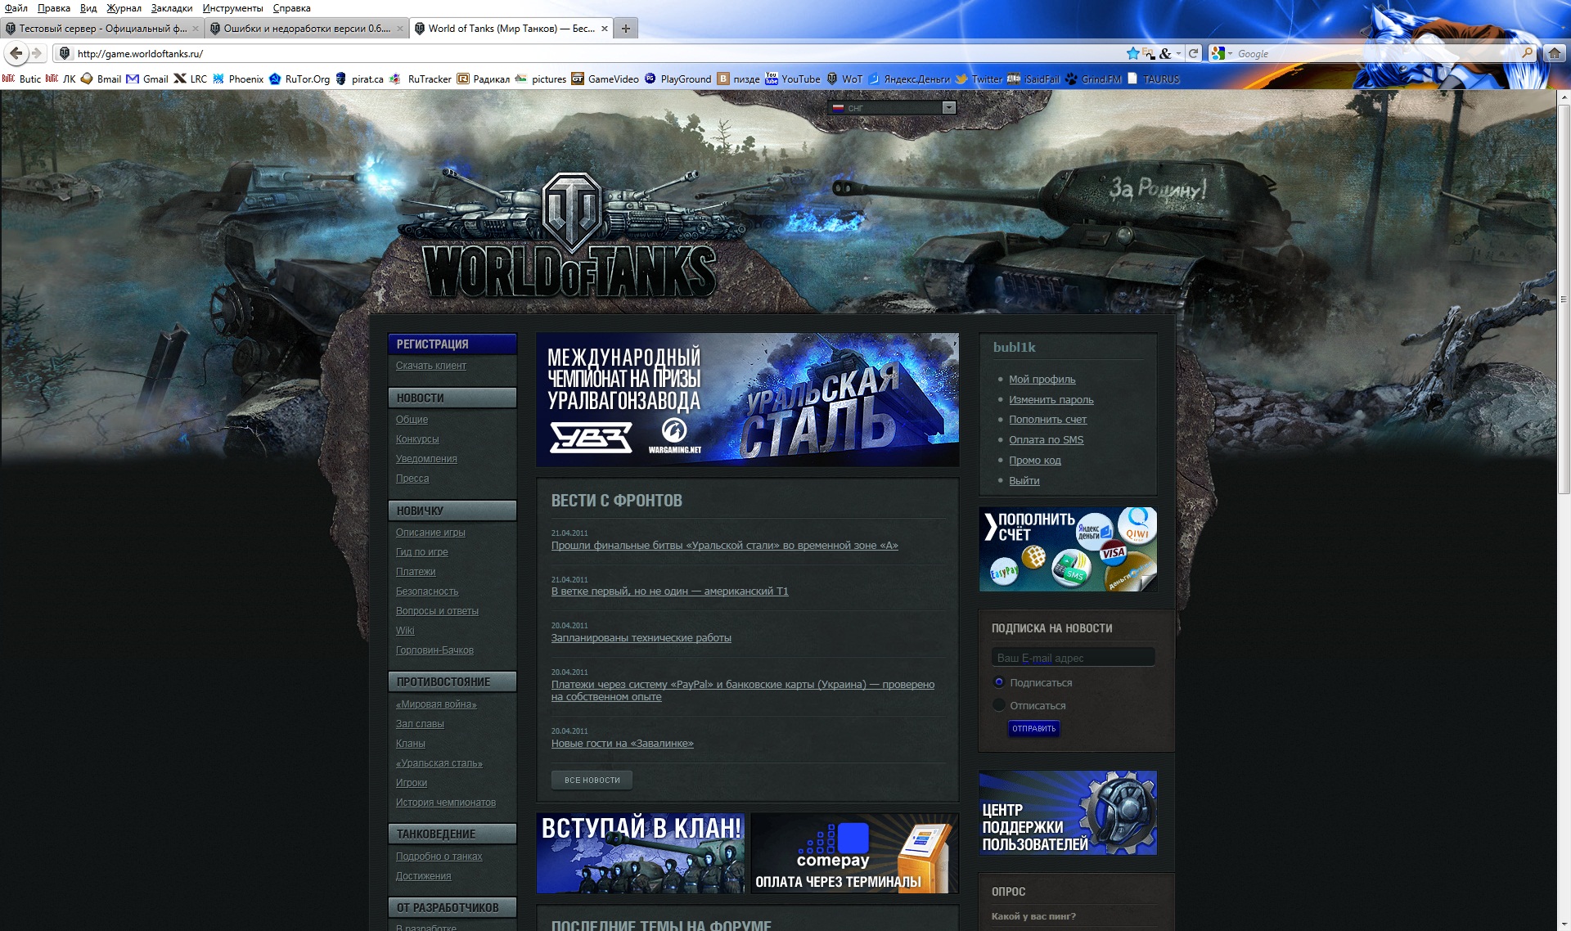
Task: Open the Twitter bookmark
Action: click(x=979, y=79)
